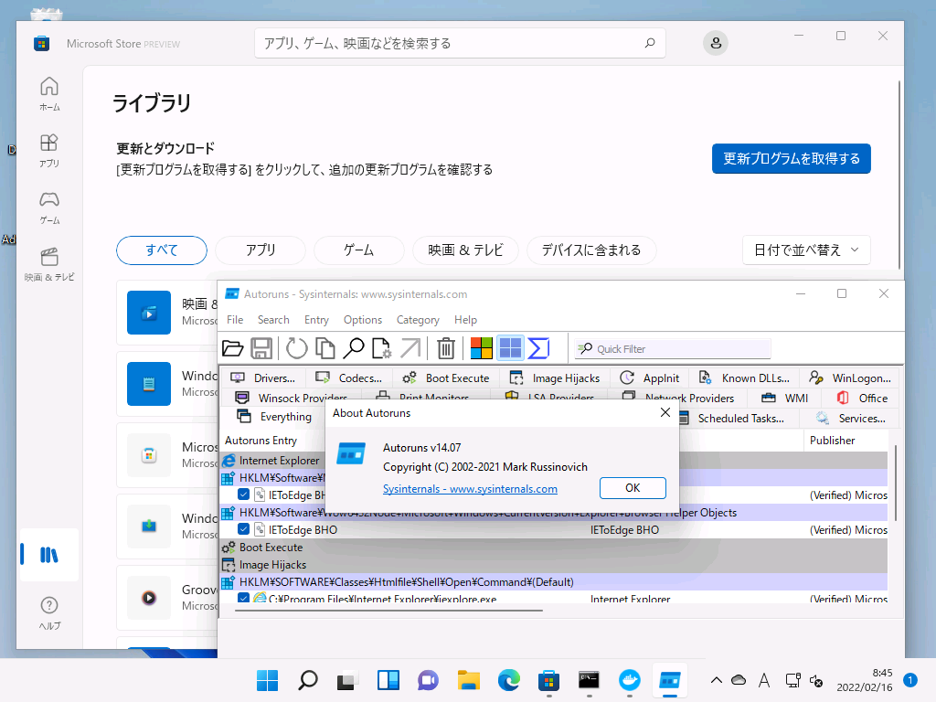This screenshot has height=702, width=936.
Task: Click the Refresh icon in Autoruns toolbar
Action: tap(297, 348)
